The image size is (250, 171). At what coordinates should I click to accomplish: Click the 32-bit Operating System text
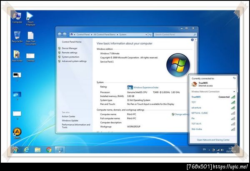click(x=139, y=100)
